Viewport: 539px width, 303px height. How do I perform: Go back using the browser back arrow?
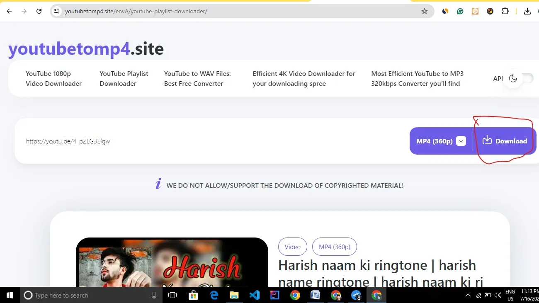click(9, 11)
